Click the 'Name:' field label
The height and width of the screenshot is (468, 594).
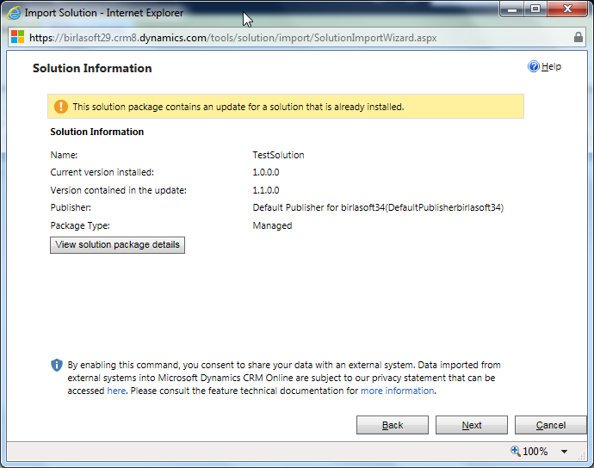64,155
